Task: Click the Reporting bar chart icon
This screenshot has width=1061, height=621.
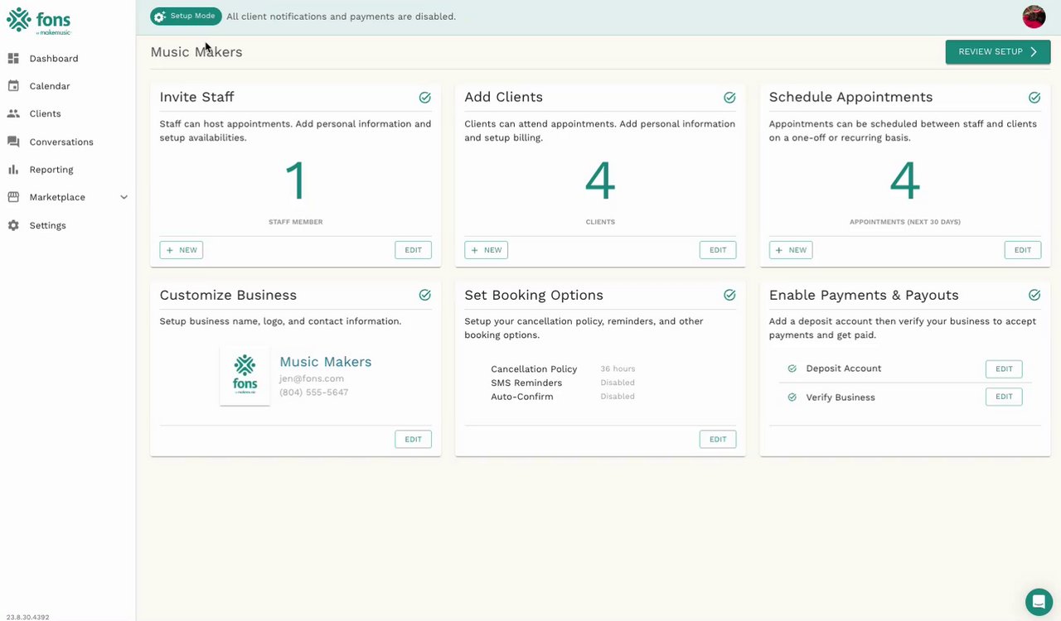Action: click(13, 170)
